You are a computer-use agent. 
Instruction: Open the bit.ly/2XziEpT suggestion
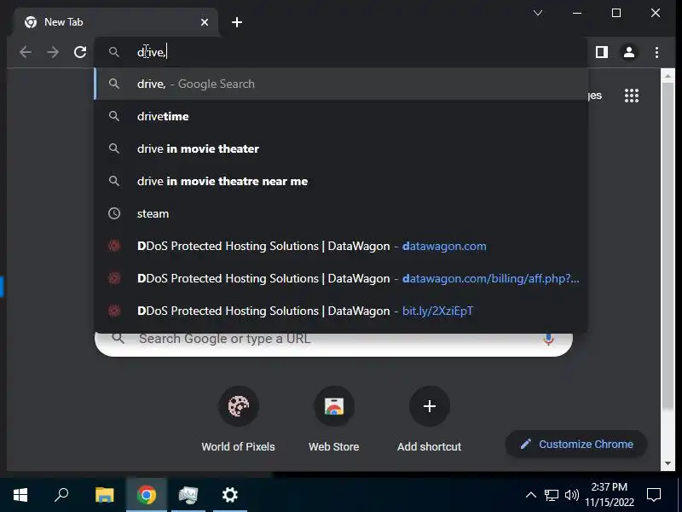340,311
